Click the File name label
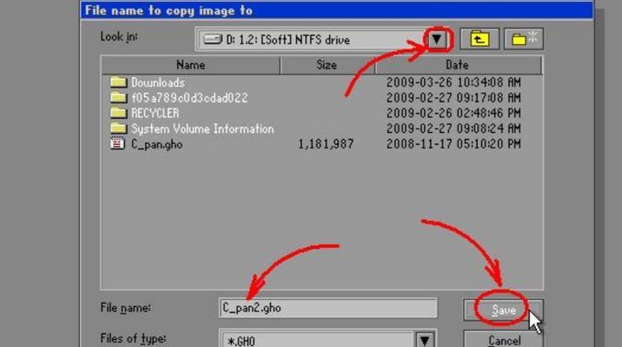 125,307
